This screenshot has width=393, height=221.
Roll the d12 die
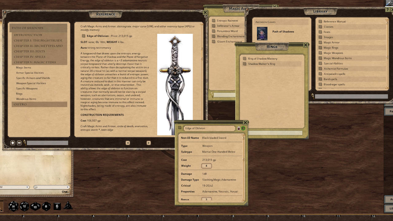coord(24,206)
